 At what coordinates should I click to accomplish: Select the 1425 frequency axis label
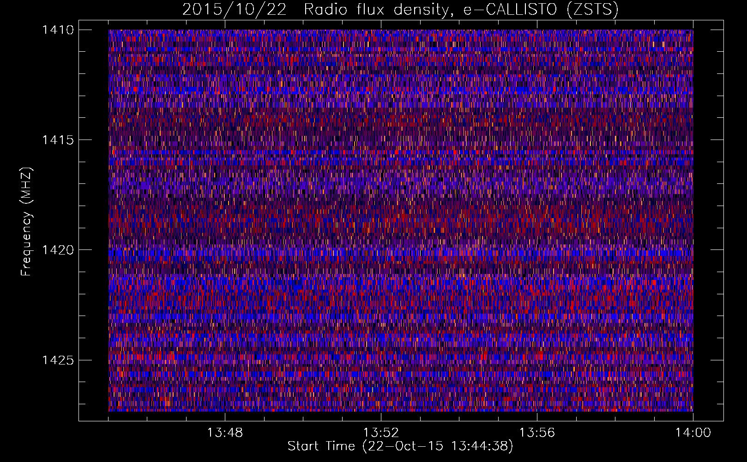click(x=58, y=360)
